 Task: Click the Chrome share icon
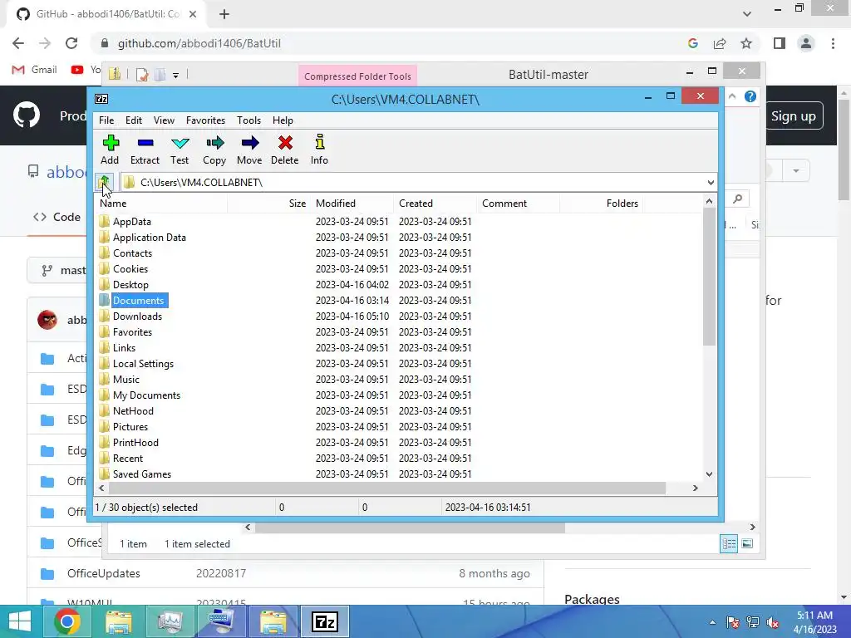[x=720, y=43]
